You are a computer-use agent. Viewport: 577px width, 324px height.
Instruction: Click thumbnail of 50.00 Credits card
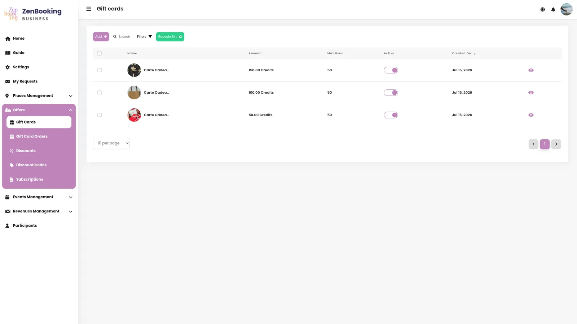[x=134, y=115]
